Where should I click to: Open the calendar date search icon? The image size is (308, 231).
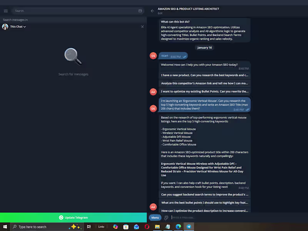[x=140, y=11]
